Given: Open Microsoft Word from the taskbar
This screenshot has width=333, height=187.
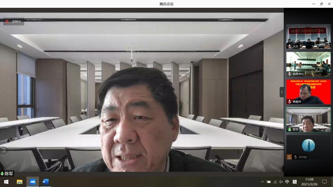Looking at the screenshot, I should point(45,182).
